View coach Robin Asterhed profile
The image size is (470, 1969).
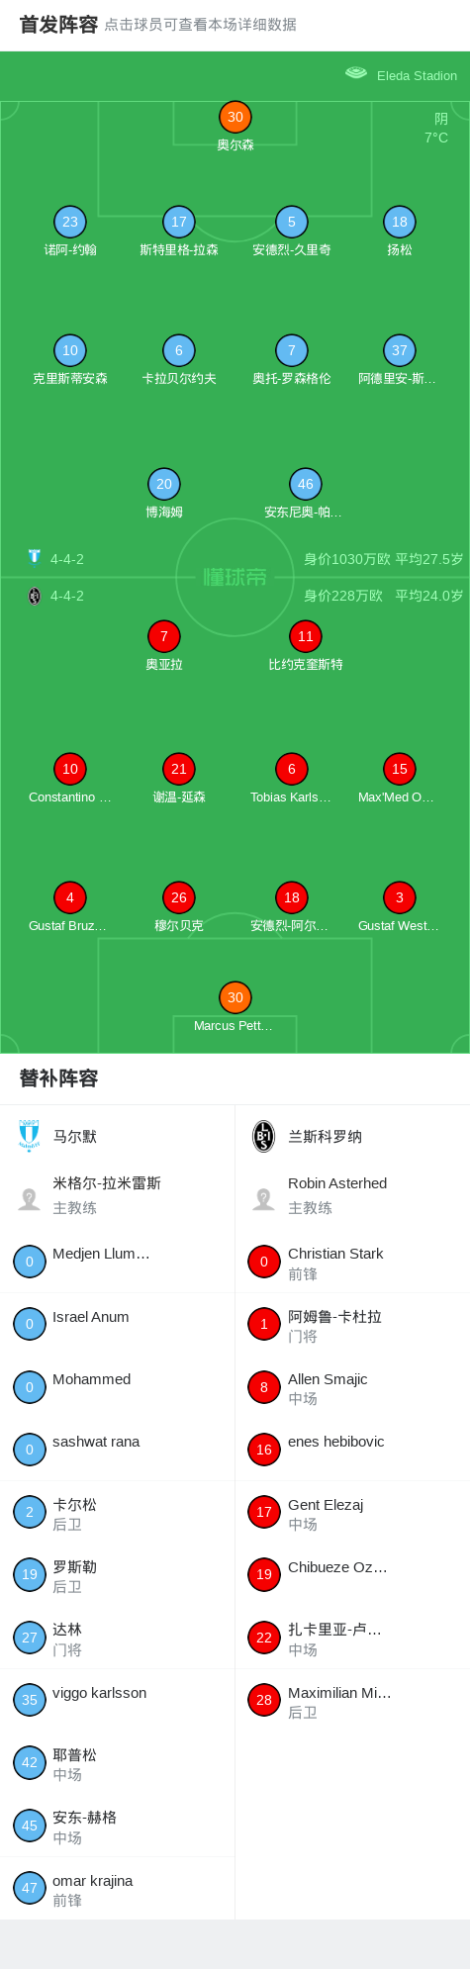point(352,1195)
